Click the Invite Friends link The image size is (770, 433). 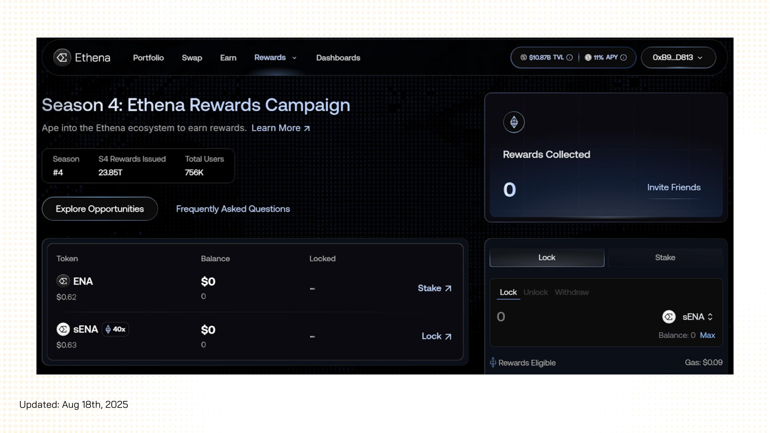pos(674,187)
